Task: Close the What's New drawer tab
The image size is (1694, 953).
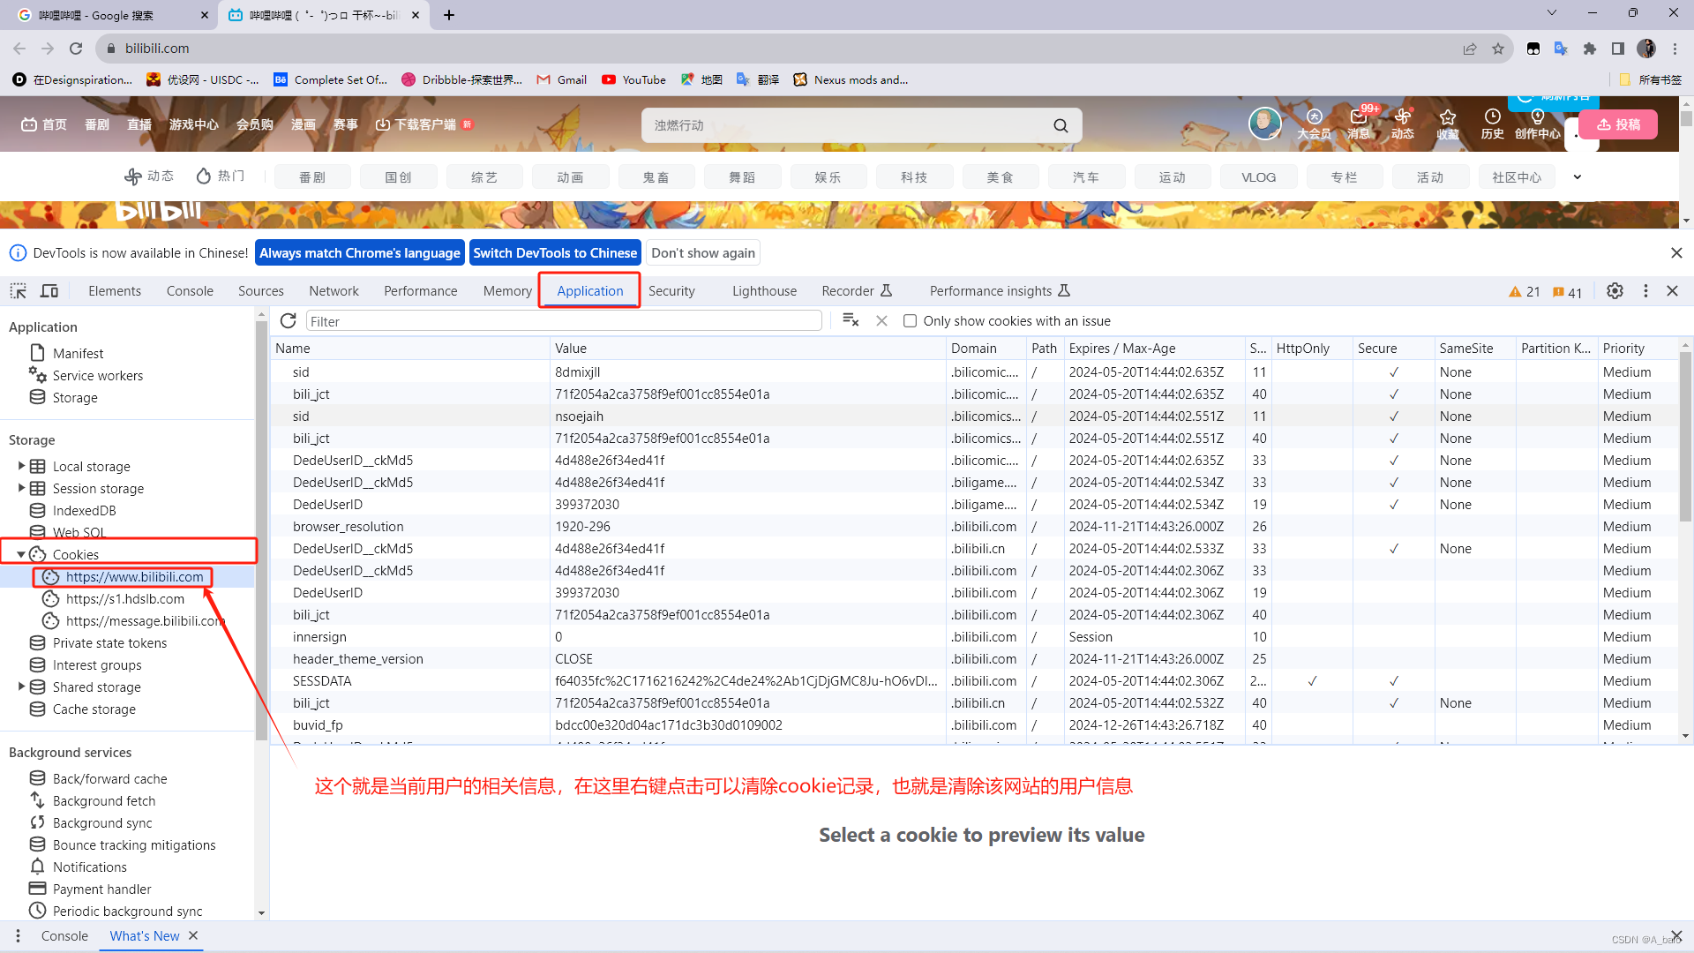Action: click(x=193, y=935)
